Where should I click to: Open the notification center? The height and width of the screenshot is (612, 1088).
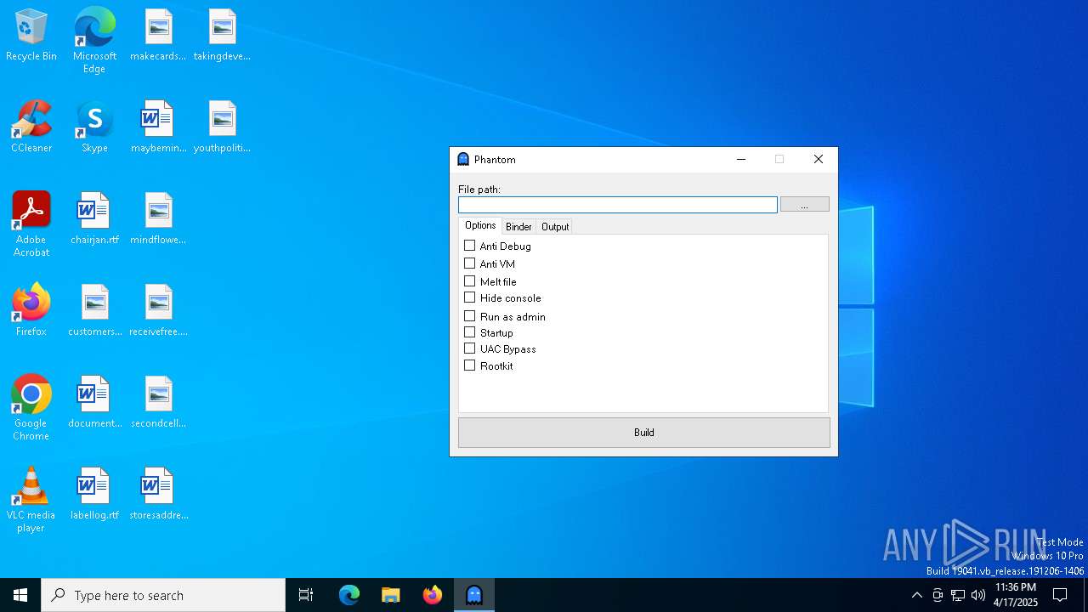click(x=1060, y=595)
